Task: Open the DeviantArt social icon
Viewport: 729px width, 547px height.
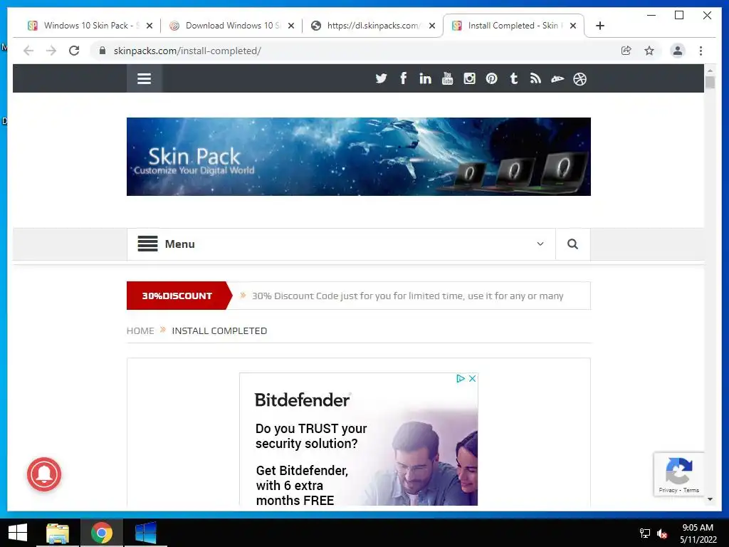Action: coord(557,79)
